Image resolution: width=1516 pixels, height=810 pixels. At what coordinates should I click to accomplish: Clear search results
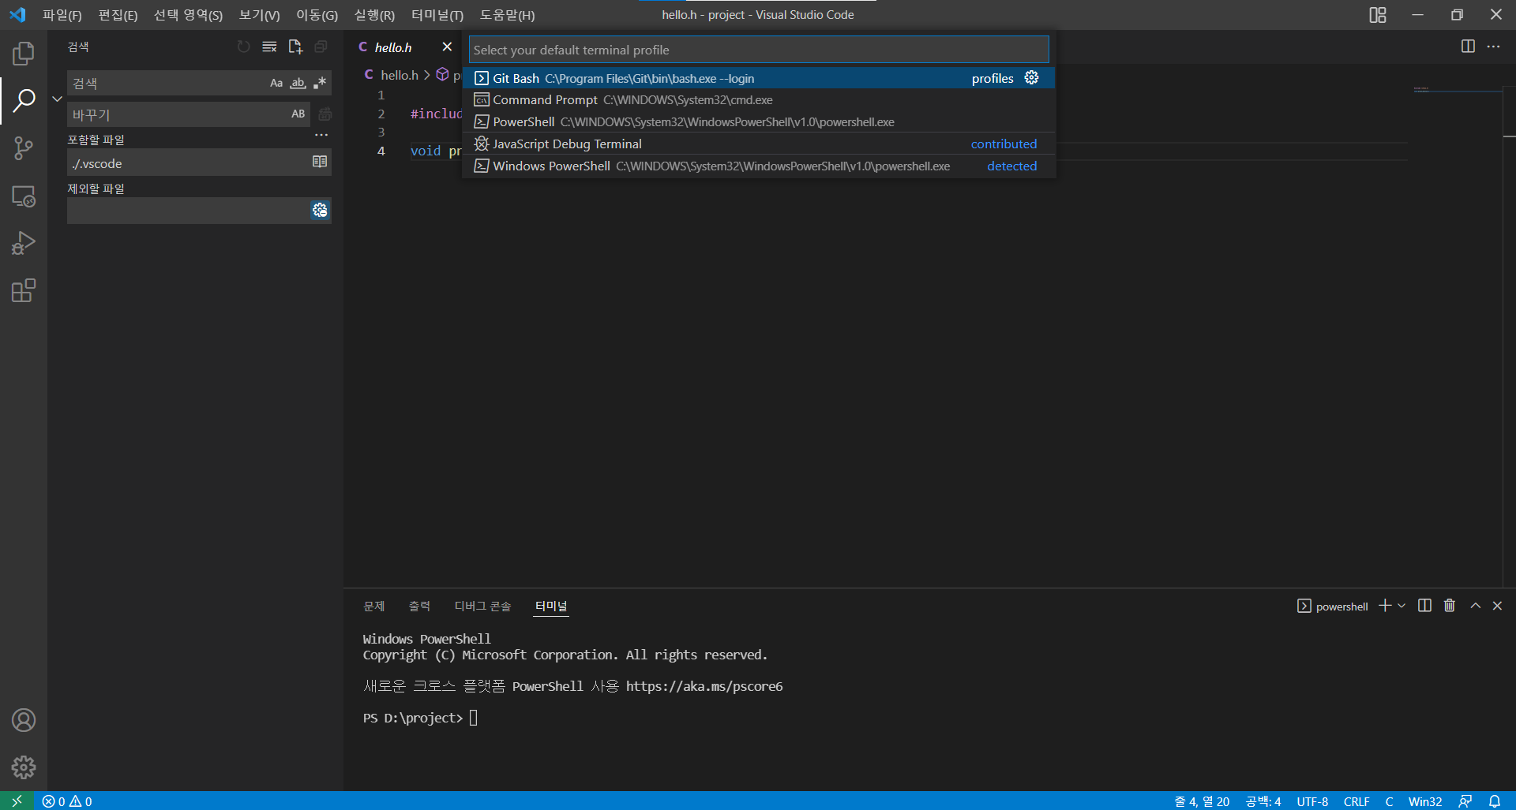pyautogui.click(x=269, y=47)
